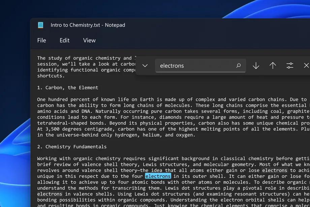The image size is (310, 207).
Task: Click inside the electrons search field
Action: [189, 66]
